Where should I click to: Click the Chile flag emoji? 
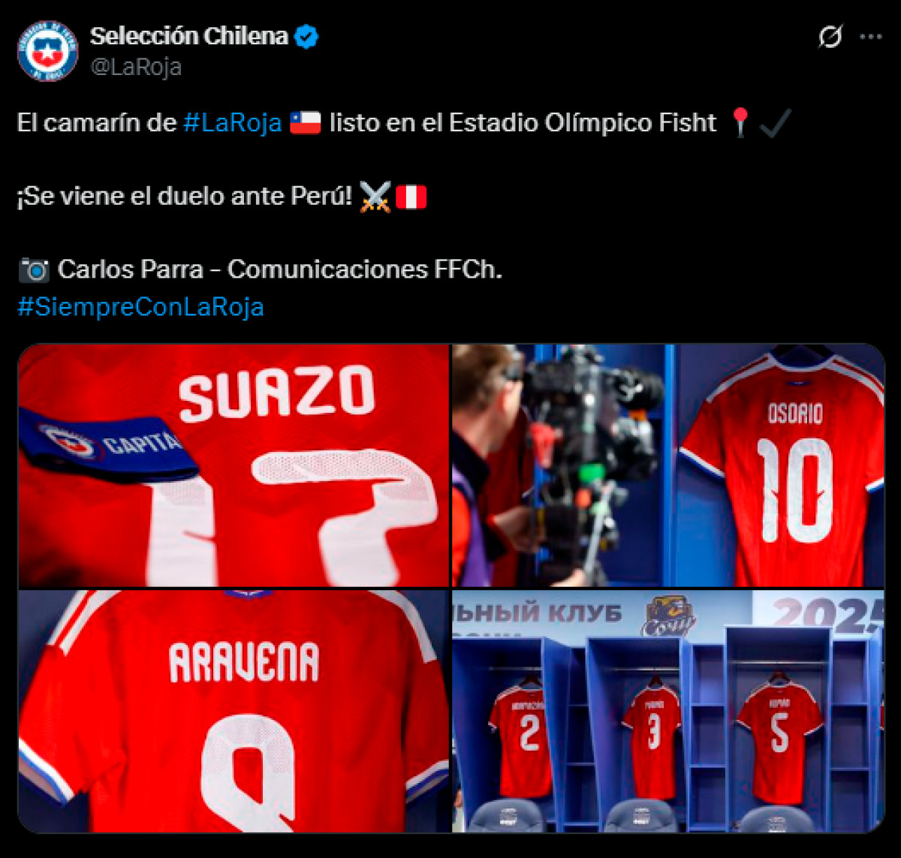pos(305,122)
